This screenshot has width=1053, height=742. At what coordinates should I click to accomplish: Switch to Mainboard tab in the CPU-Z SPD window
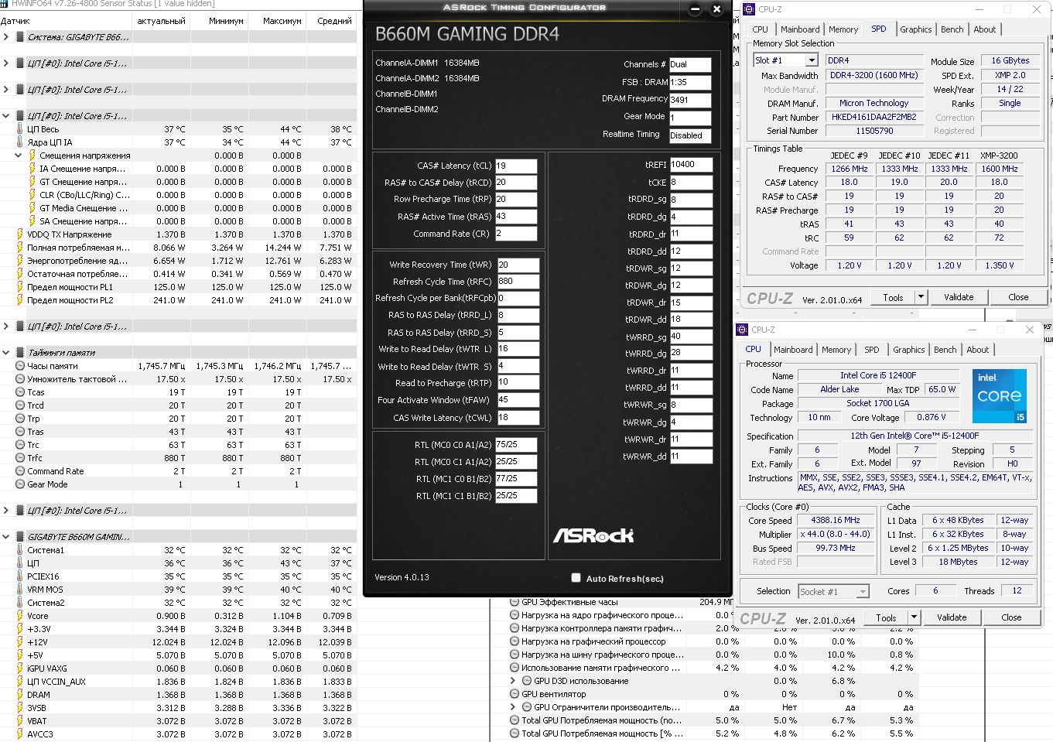pos(800,29)
